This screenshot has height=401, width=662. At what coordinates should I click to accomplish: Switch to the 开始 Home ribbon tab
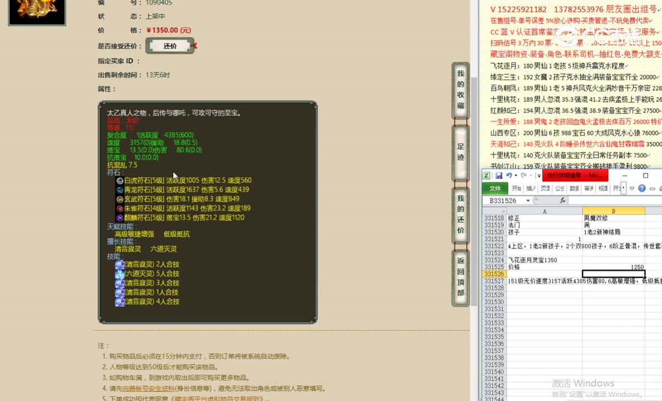coord(517,188)
